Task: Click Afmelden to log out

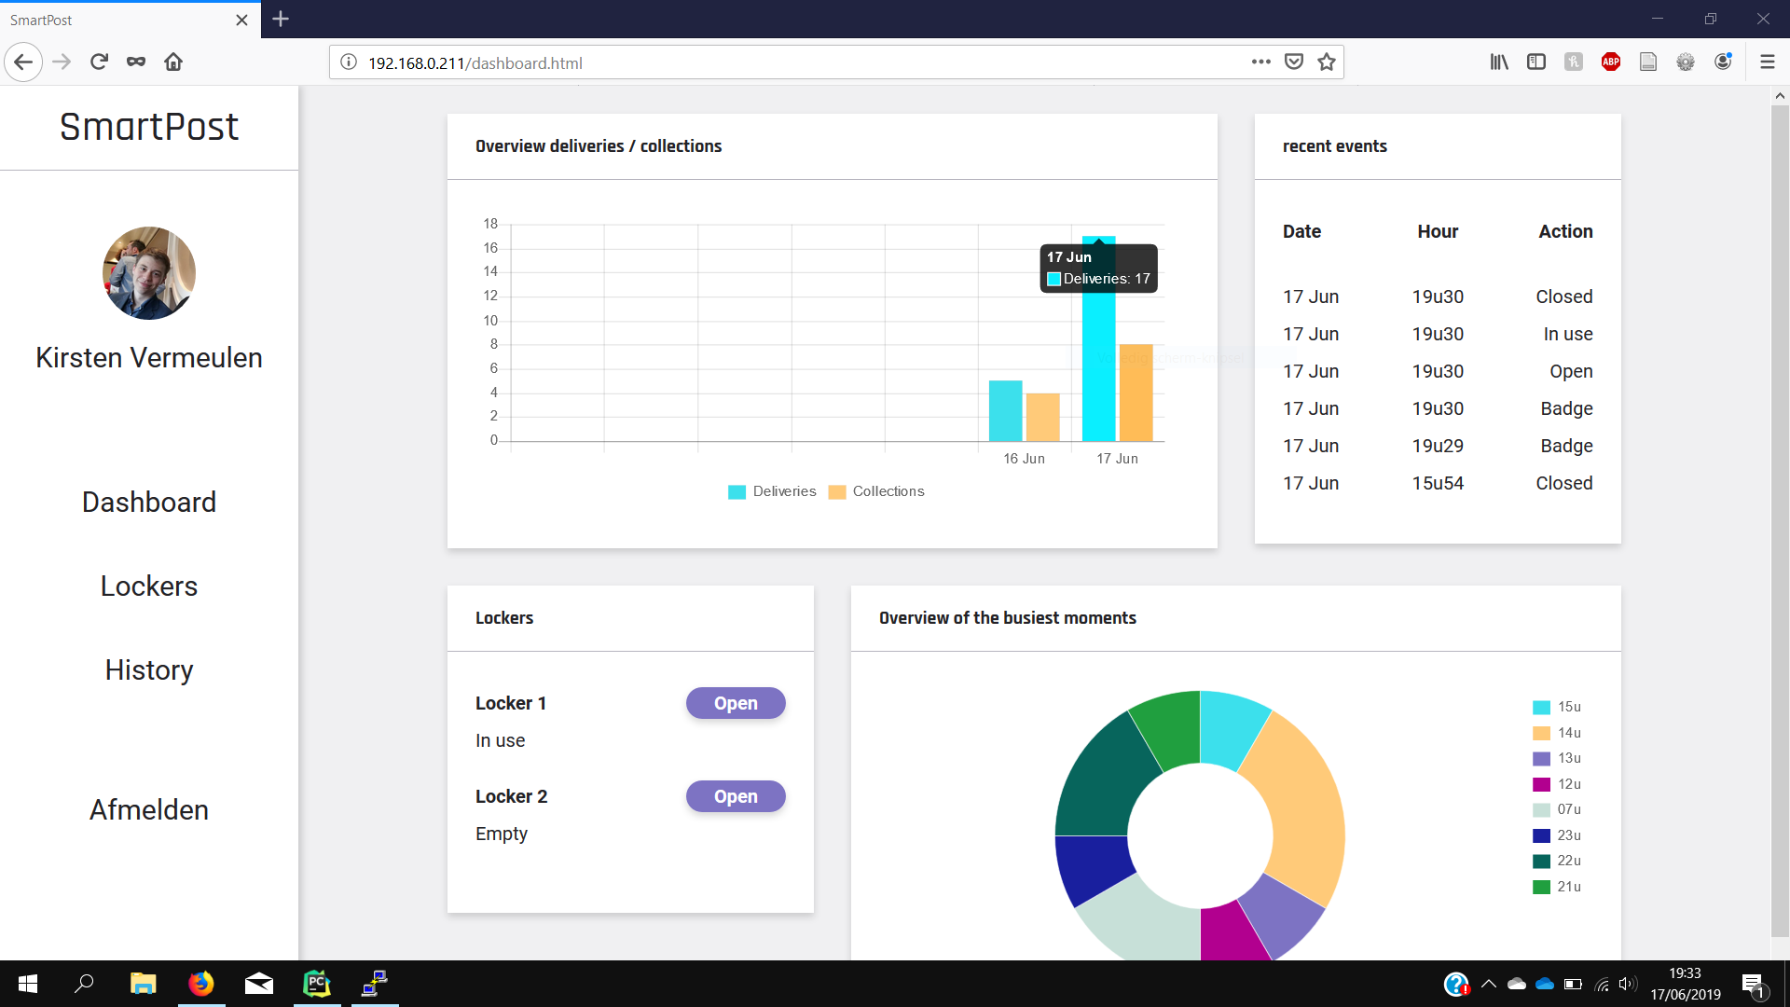Action: (149, 810)
